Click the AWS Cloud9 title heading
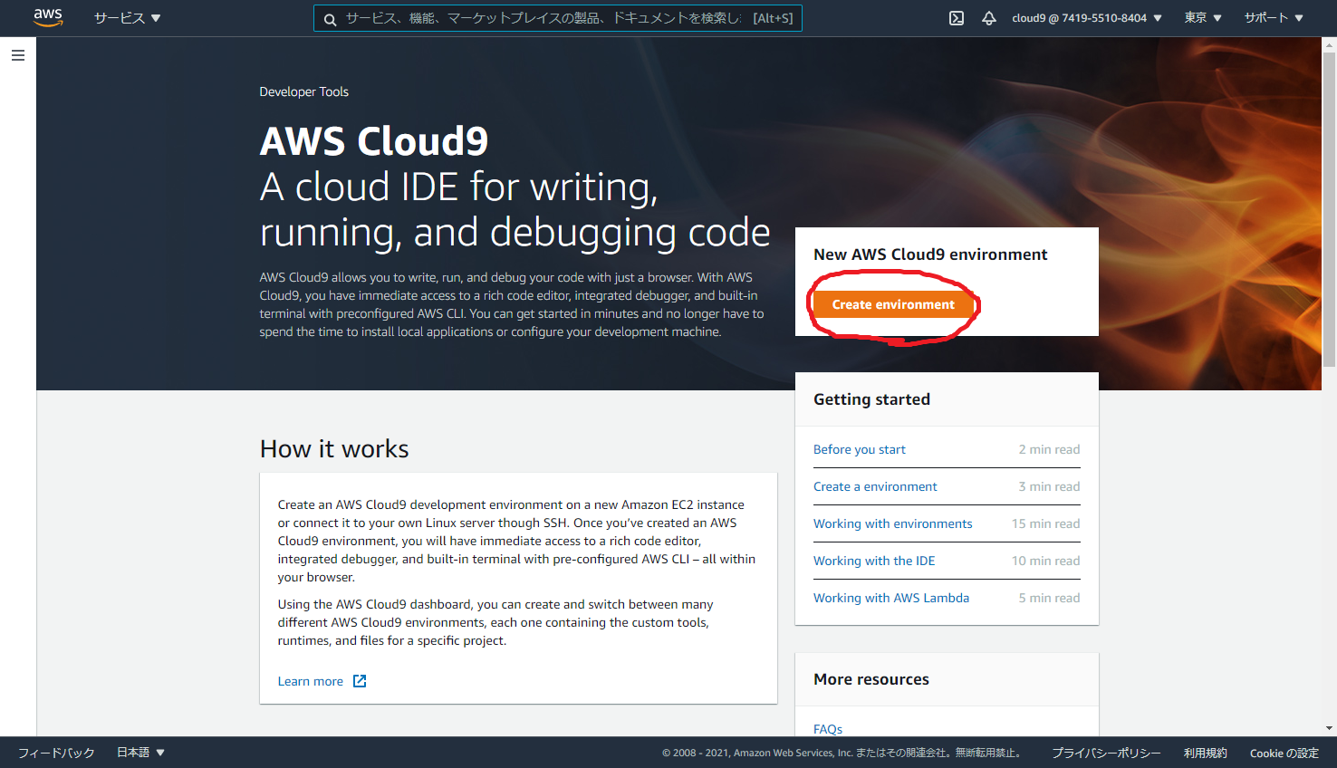The width and height of the screenshot is (1337, 768). click(374, 141)
